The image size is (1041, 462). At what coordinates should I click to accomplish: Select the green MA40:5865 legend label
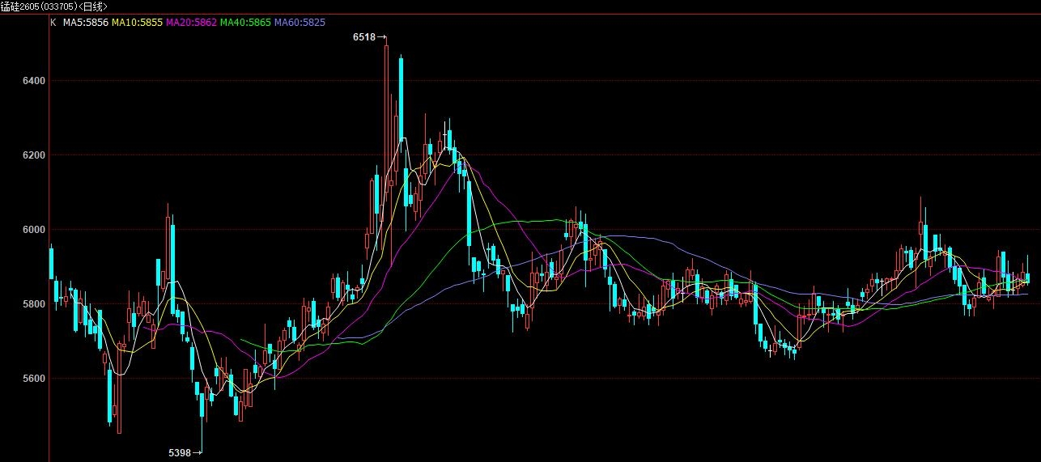245,23
